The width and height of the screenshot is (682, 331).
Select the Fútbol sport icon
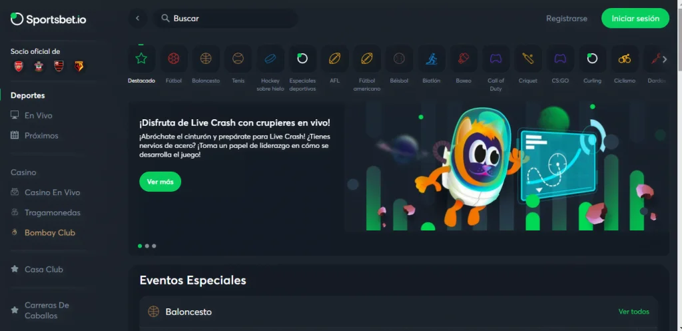(x=174, y=59)
